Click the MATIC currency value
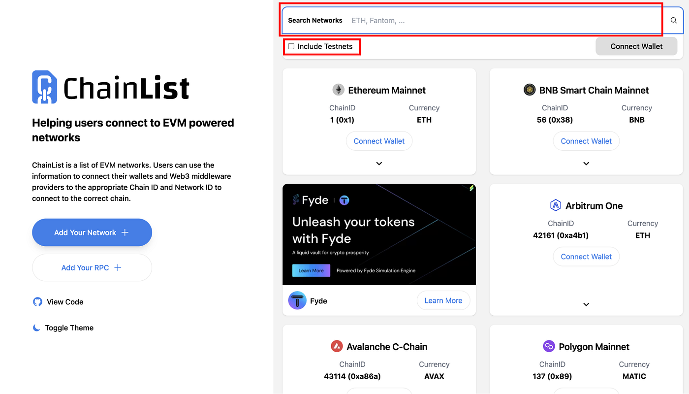689x394 pixels. [634, 376]
